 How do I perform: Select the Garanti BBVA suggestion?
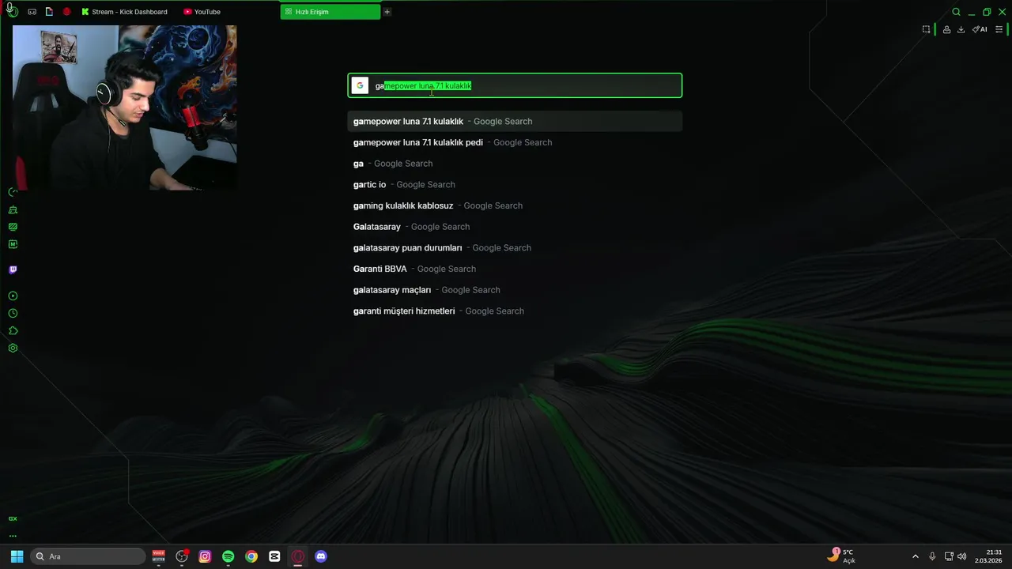pyautogui.click(x=515, y=269)
